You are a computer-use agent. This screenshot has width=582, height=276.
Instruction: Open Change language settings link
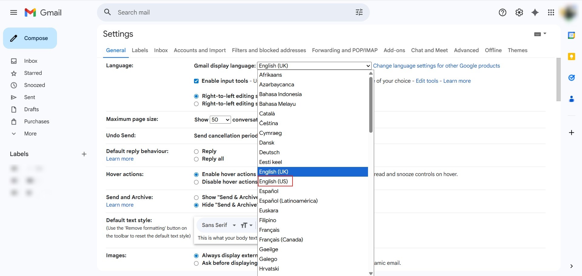[436, 66]
